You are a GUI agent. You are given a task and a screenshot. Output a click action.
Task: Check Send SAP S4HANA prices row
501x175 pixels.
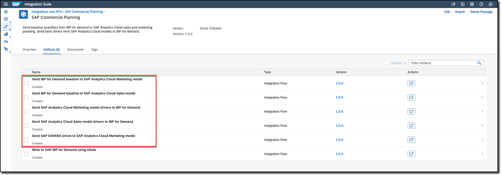click(26, 140)
